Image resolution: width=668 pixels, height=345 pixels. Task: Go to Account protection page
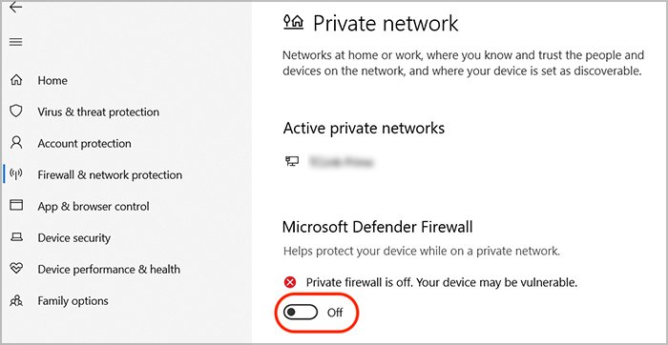coord(84,143)
